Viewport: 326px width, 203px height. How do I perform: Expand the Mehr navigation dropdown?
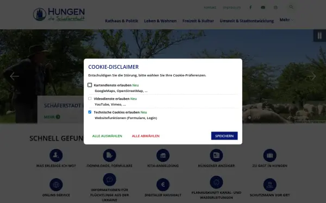(286, 20)
